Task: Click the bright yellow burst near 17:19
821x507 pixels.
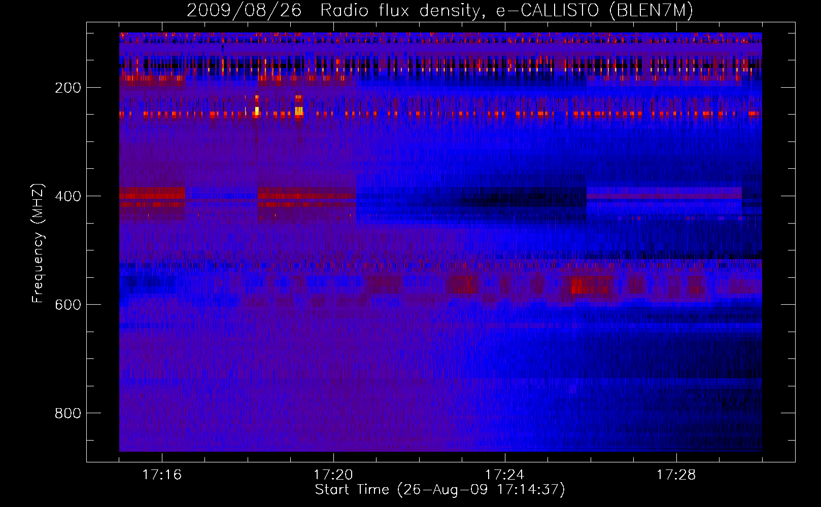Action: pos(299,111)
